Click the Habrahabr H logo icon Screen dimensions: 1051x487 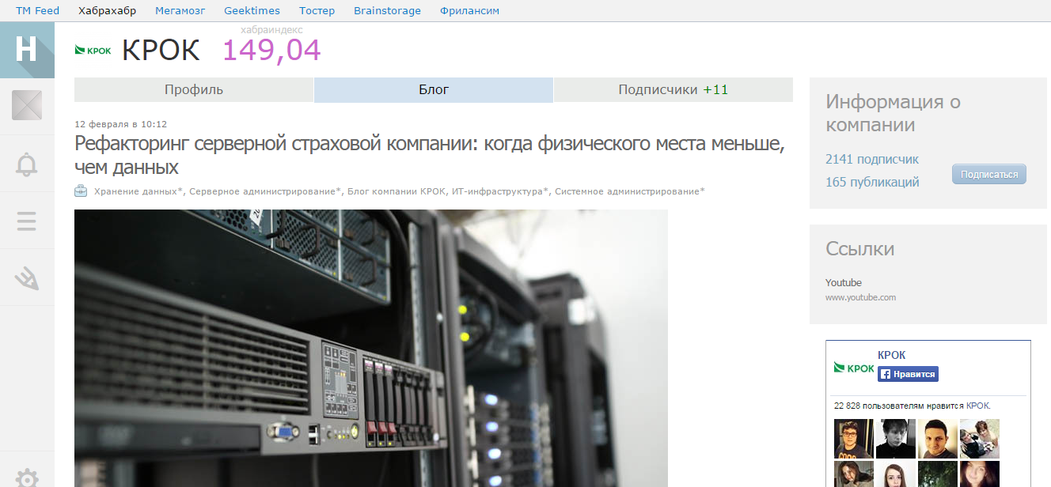tap(27, 50)
